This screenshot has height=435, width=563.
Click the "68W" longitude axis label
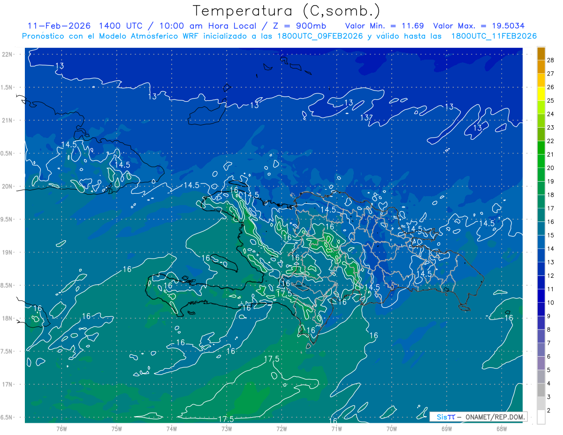tap(502, 429)
